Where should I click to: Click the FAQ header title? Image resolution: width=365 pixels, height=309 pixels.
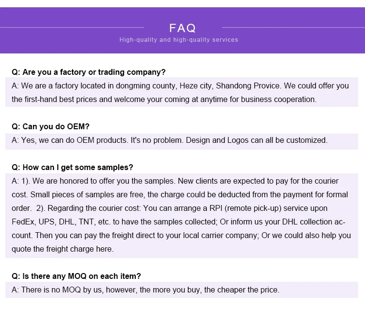(182, 28)
